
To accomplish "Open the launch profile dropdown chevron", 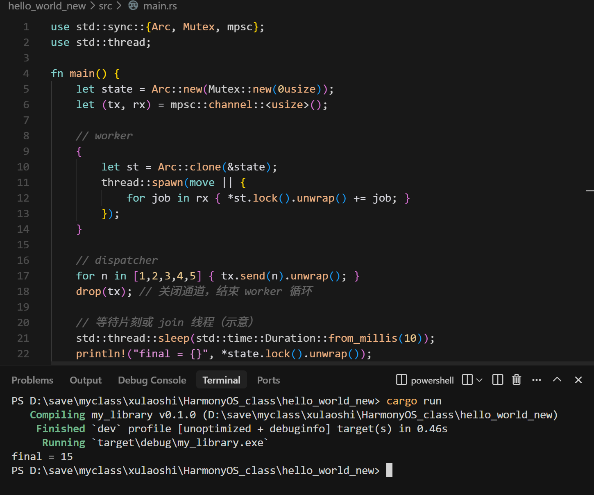I will tap(479, 380).
